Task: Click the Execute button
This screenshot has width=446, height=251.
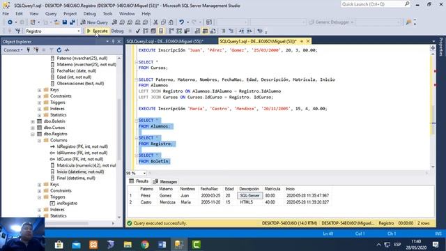Action: point(98,31)
